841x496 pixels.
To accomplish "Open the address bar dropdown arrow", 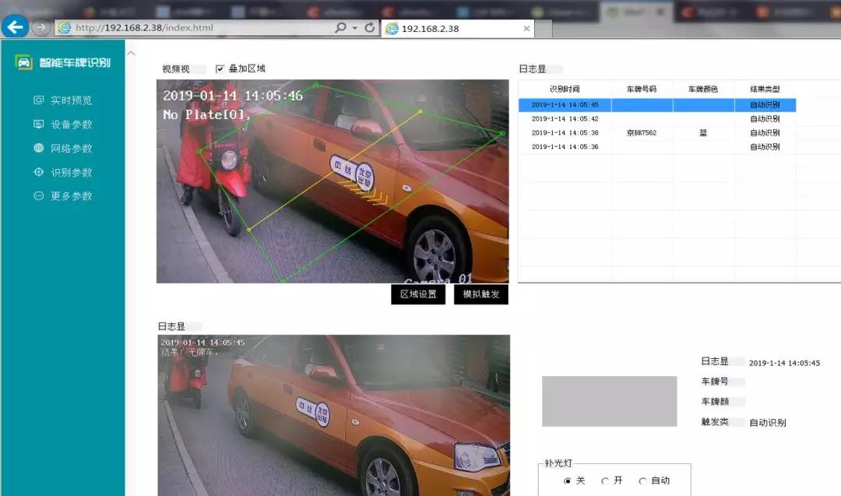I will (355, 28).
